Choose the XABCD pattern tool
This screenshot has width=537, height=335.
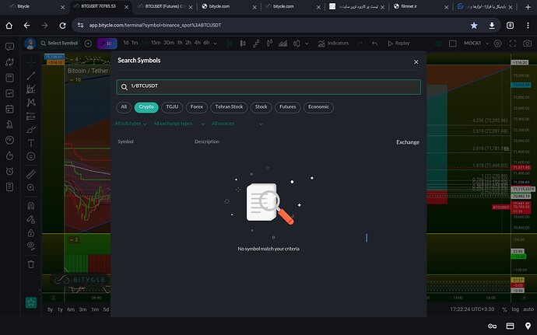[x=31, y=103]
